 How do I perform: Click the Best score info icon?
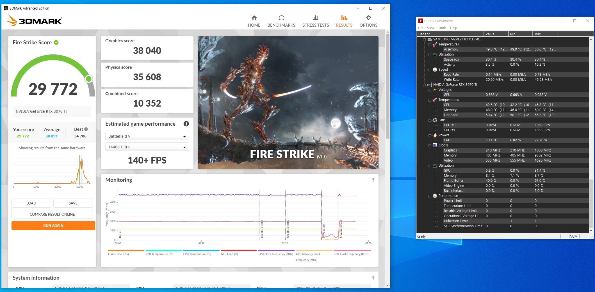pyautogui.click(x=86, y=129)
